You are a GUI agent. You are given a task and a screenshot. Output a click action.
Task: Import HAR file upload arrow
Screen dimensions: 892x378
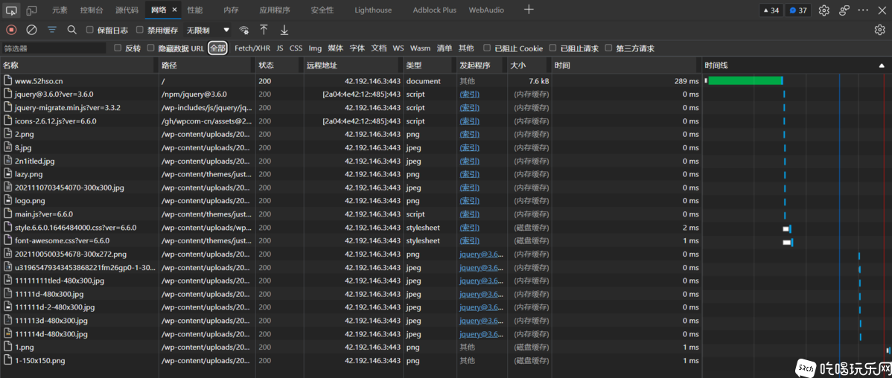tap(264, 30)
